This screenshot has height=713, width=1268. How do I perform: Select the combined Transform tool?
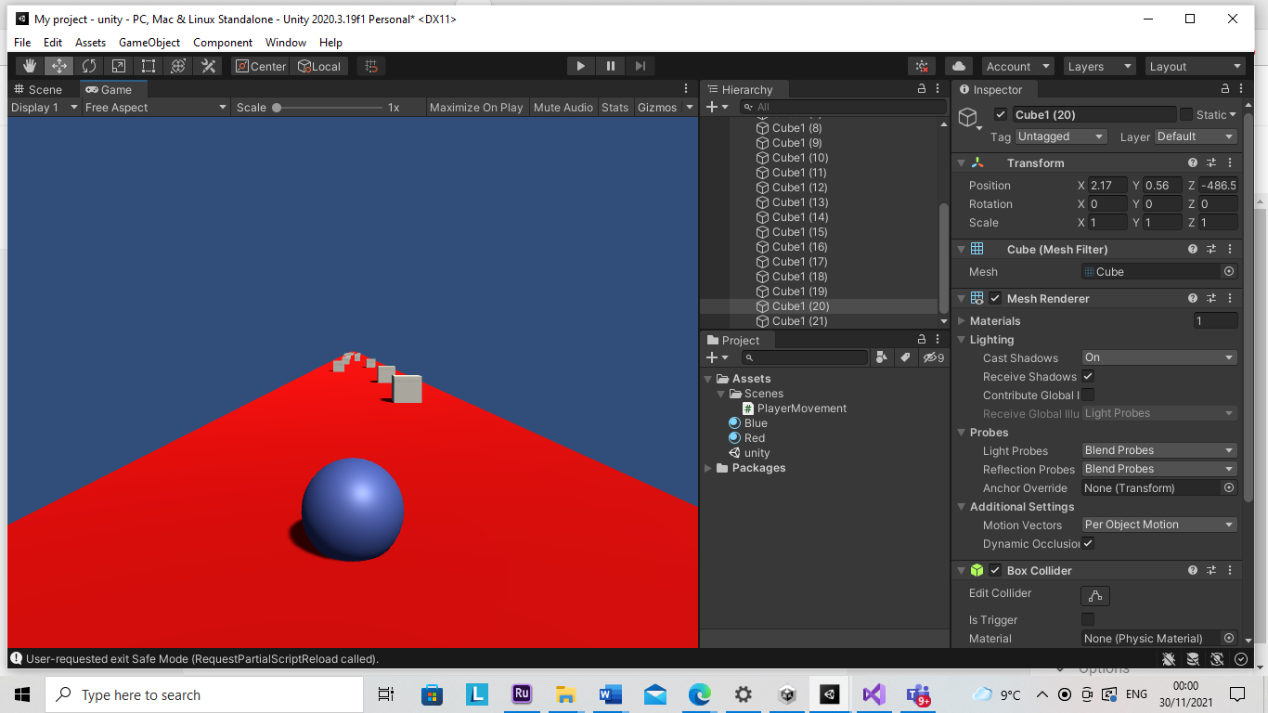(x=178, y=66)
